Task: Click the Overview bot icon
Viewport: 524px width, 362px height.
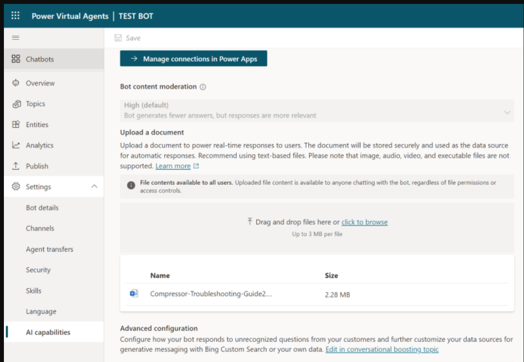Action: [x=16, y=83]
